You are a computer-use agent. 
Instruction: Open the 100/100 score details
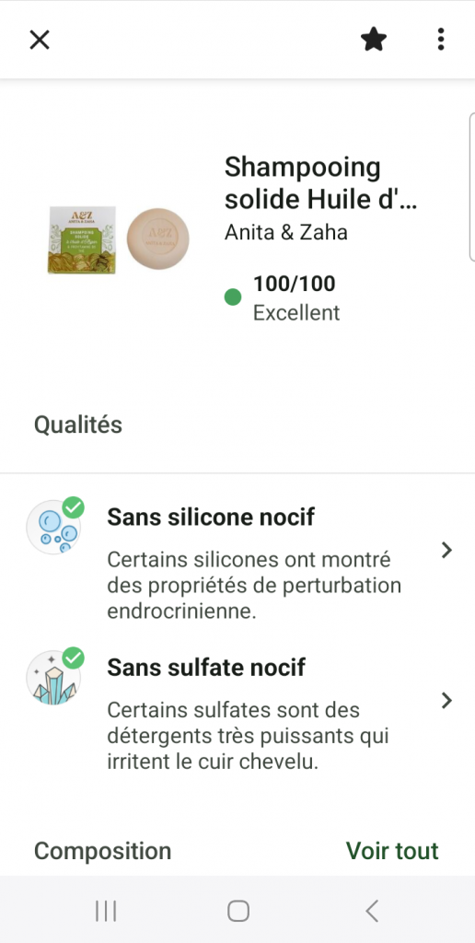tap(294, 284)
